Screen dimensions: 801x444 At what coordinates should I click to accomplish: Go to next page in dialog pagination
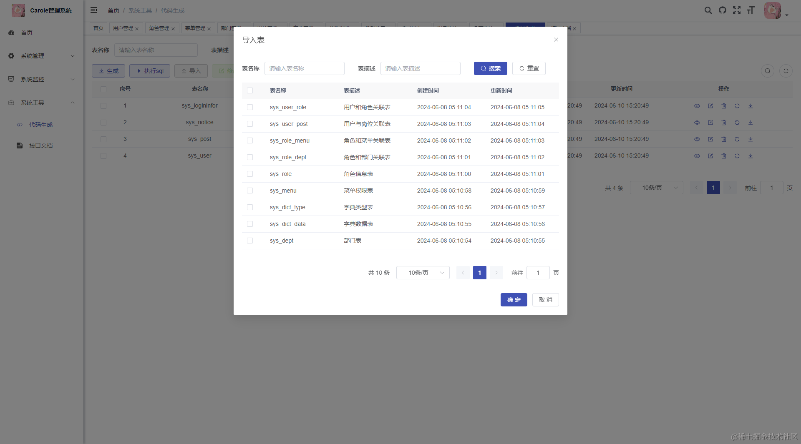[496, 273]
